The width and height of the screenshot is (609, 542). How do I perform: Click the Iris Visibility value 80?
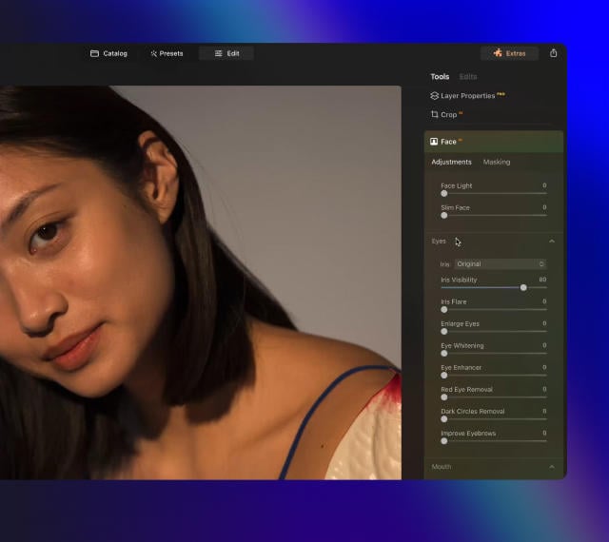coord(542,280)
